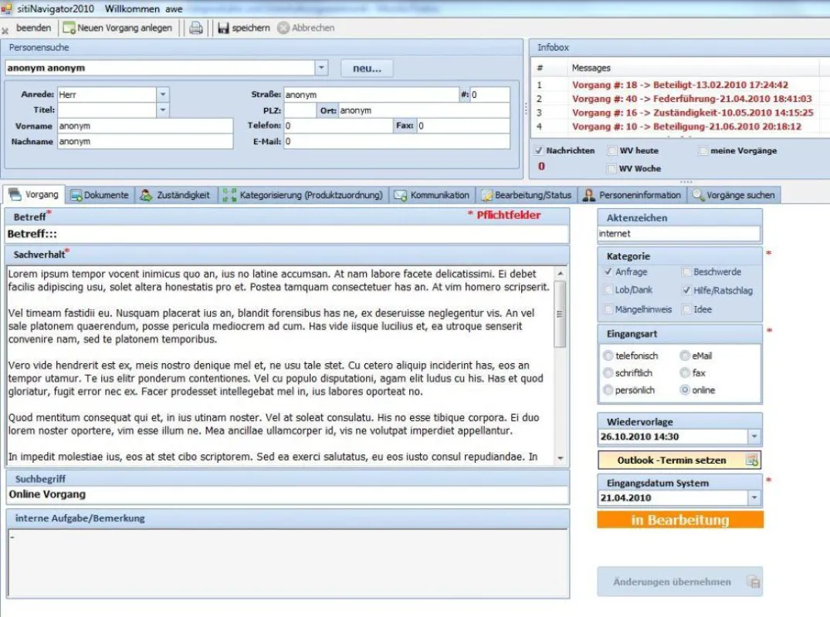This screenshot has height=617, width=830.
Task: Click the Bearbeitung/Status notepad icon
Action: [x=486, y=195]
